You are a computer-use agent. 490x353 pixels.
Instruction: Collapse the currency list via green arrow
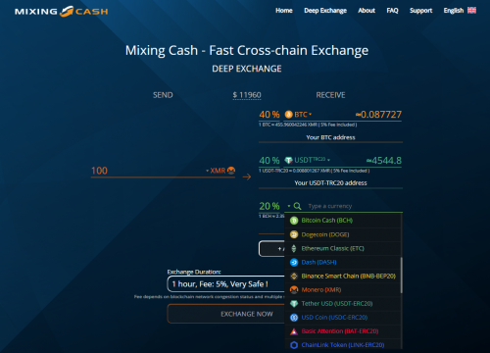(x=289, y=206)
